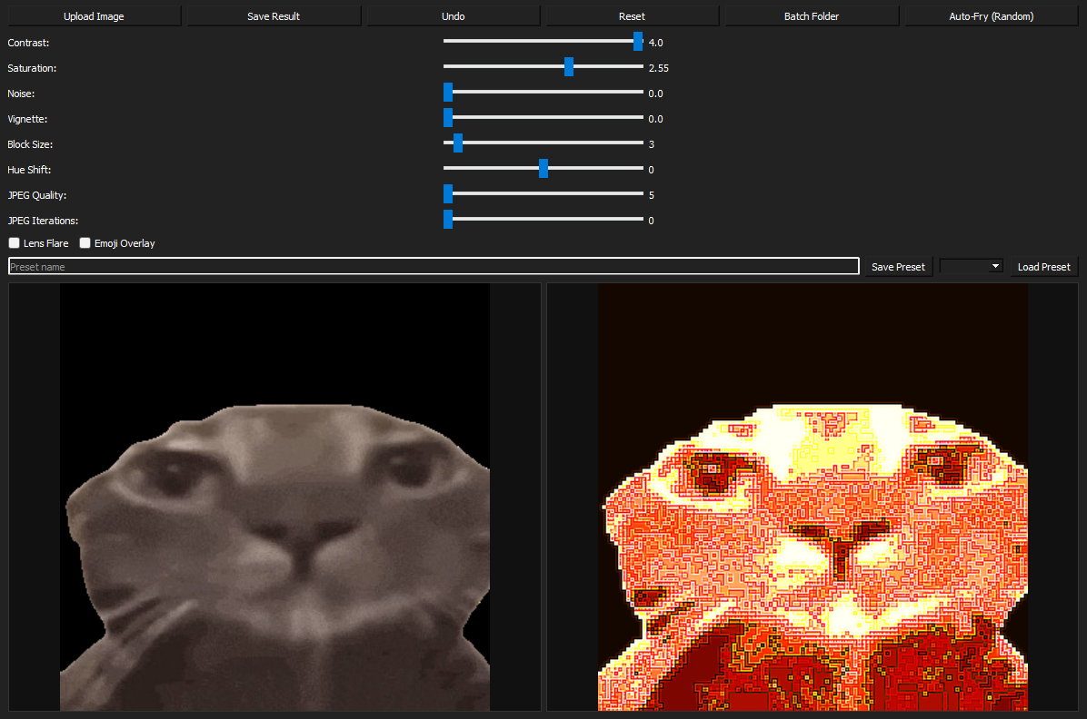Save the fried result image

274,16
